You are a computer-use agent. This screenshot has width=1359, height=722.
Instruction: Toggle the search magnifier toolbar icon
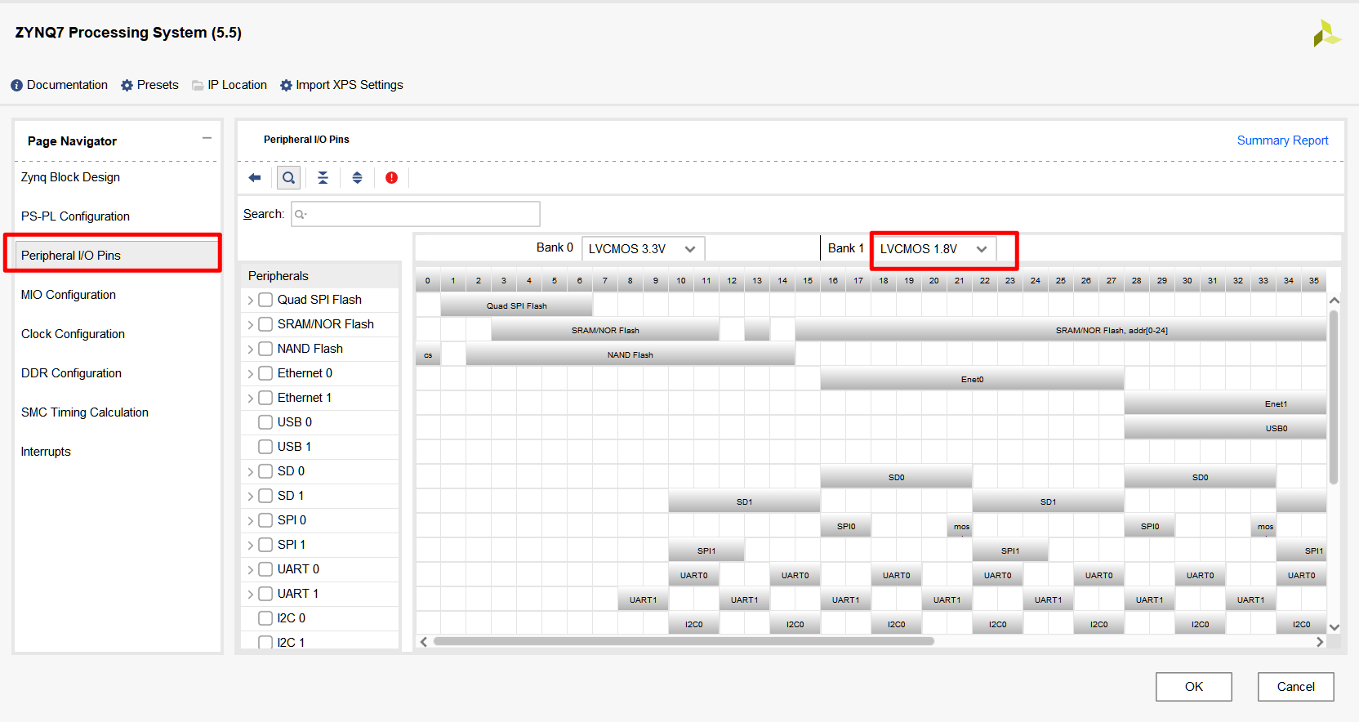(x=288, y=177)
